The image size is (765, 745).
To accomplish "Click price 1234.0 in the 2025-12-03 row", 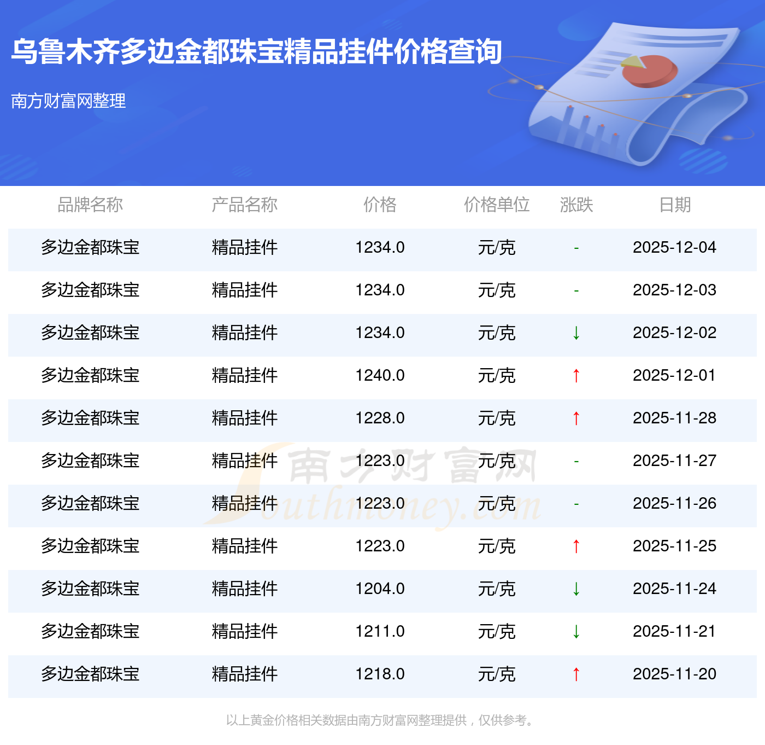I will pyautogui.click(x=380, y=290).
